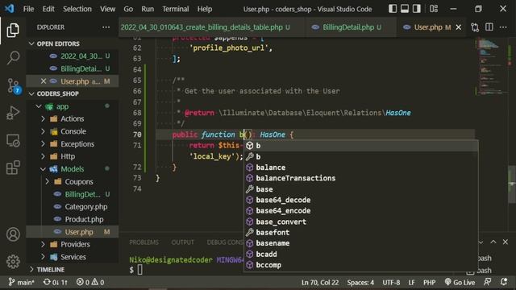Expand the Coupons folder

pyautogui.click(x=47, y=181)
